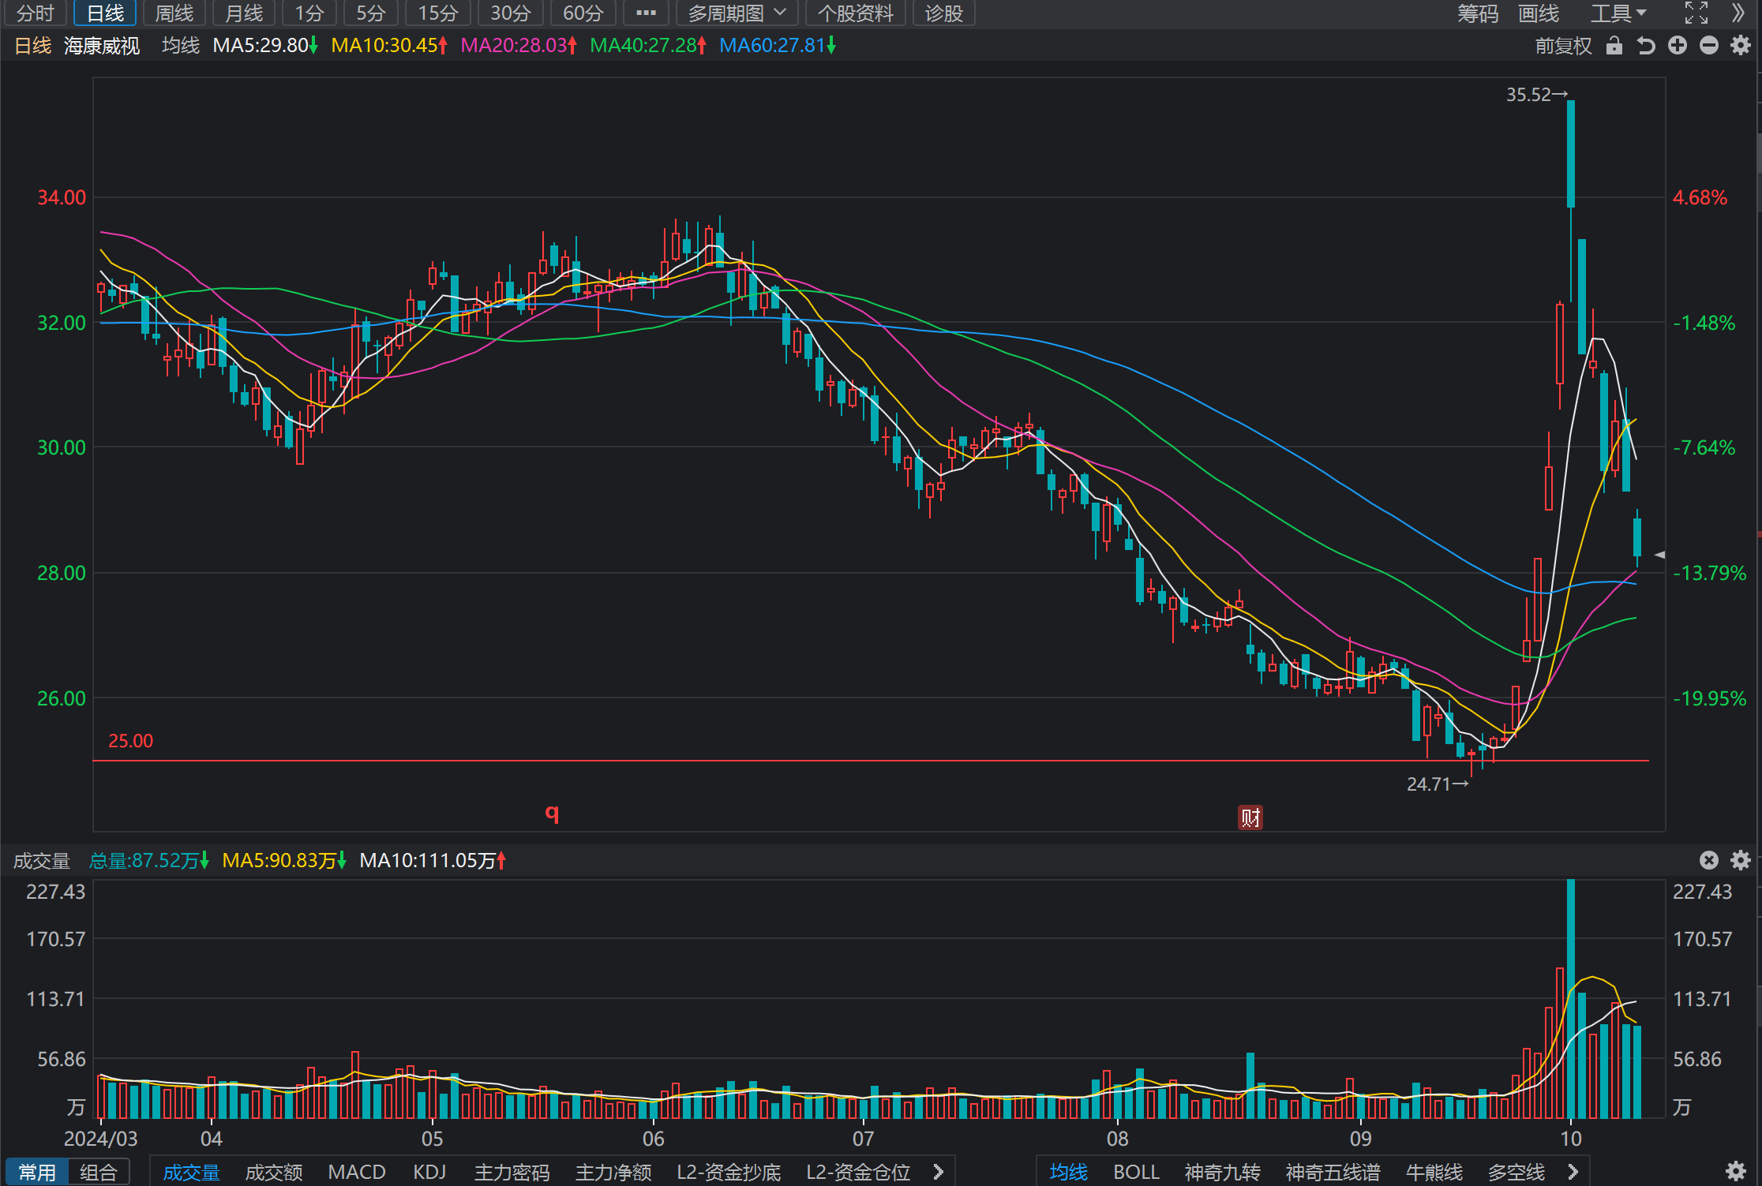Click the 24.71 low price annotation
Screen dimensions: 1762x1186
tap(1437, 784)
